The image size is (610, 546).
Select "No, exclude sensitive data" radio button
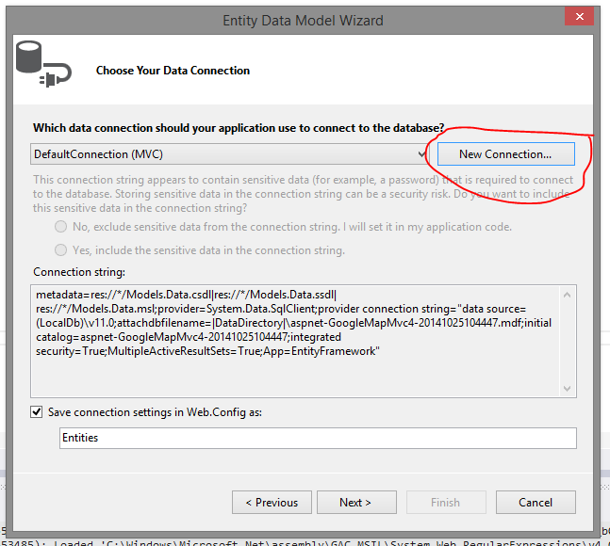[x=60, y=226]
